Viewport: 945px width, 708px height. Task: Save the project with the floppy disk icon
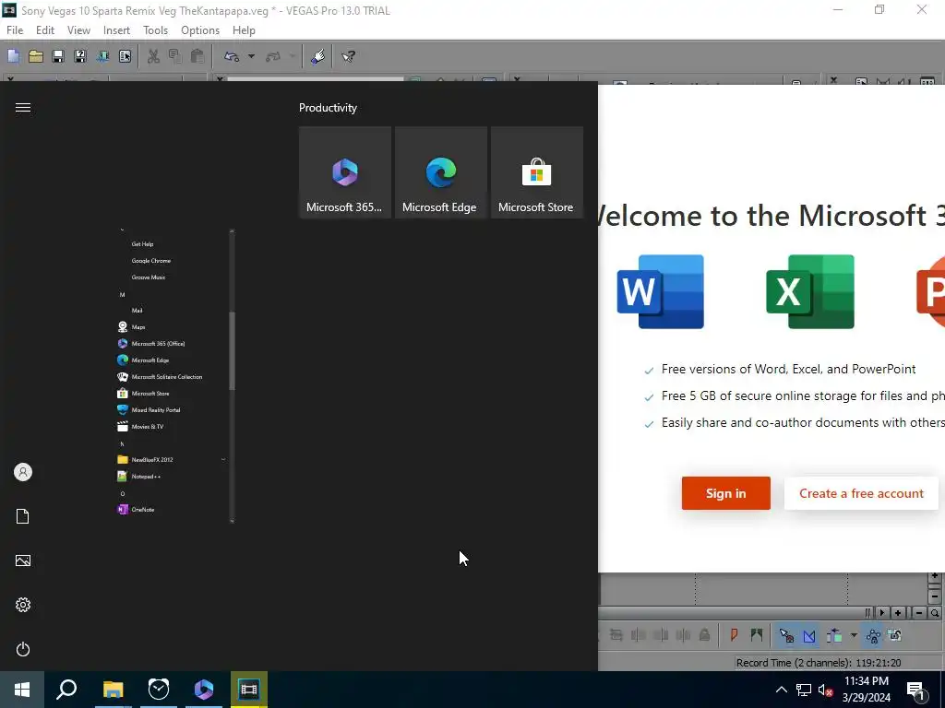(x=58, y=56)
